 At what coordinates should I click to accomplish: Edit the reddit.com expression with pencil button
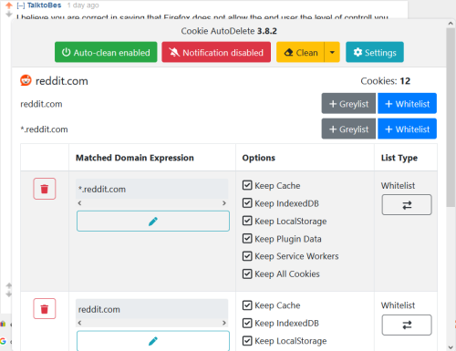(x=153, y=341)
